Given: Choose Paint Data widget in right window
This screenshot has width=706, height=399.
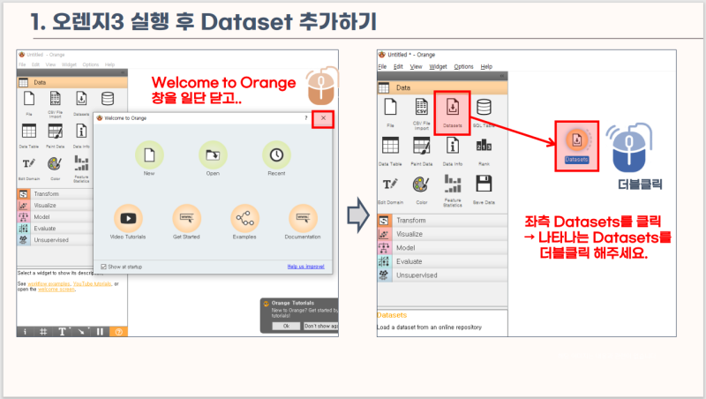Looking at the screenshot, I should [422, 151].
